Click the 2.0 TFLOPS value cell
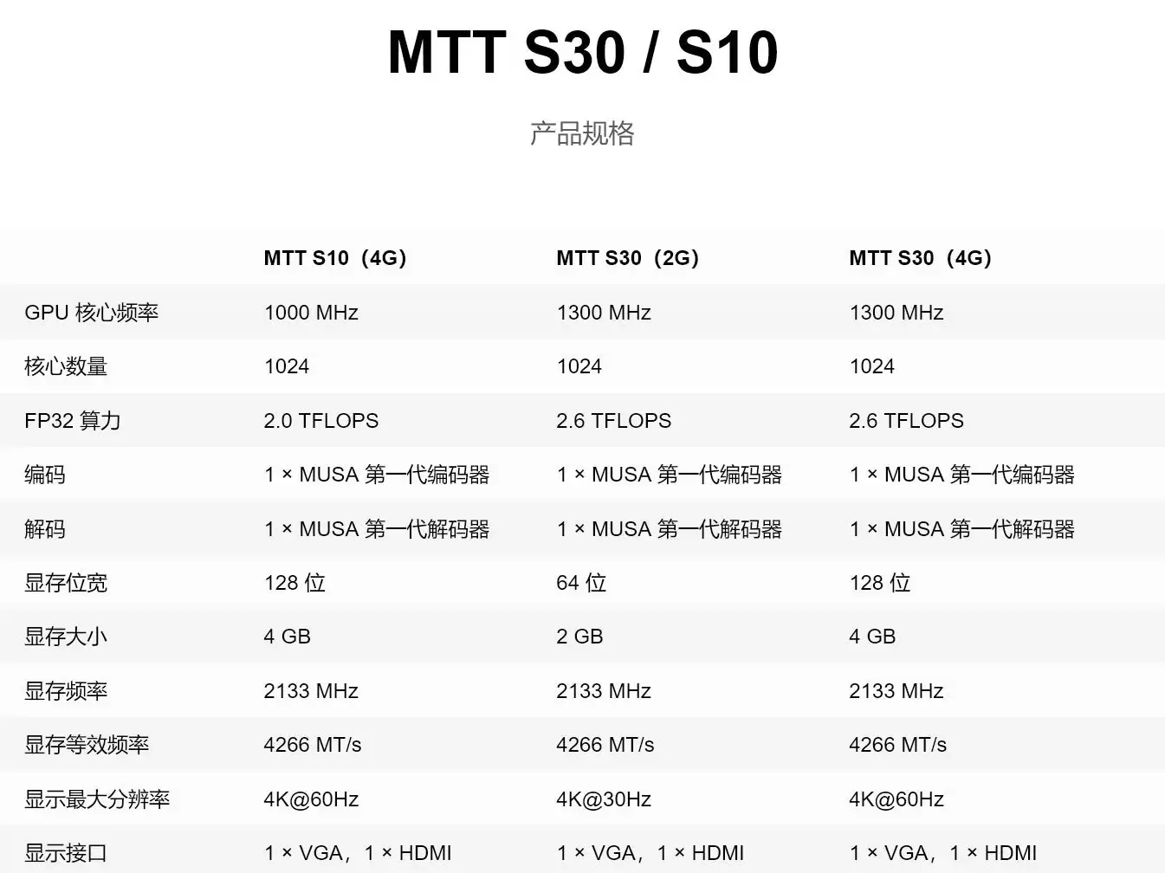1165x873 pixels. [321, 421]
